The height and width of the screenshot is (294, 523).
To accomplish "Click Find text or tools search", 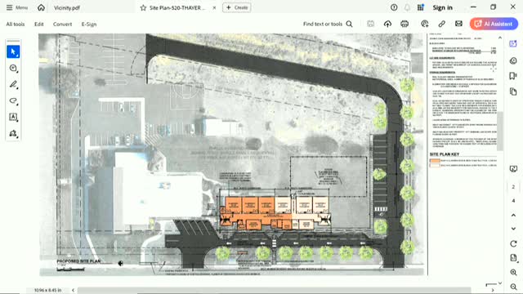I will click(x=328, y=24).
